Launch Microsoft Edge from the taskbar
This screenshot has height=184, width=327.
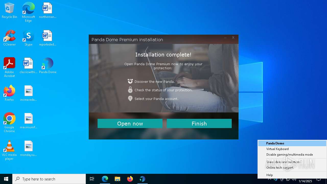105,179
